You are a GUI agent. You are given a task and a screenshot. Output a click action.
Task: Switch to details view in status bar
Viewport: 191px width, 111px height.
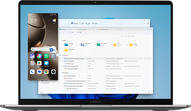tap(149, 92)
